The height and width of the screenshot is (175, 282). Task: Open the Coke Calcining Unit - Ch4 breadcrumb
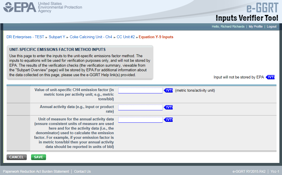click(91, 37)
